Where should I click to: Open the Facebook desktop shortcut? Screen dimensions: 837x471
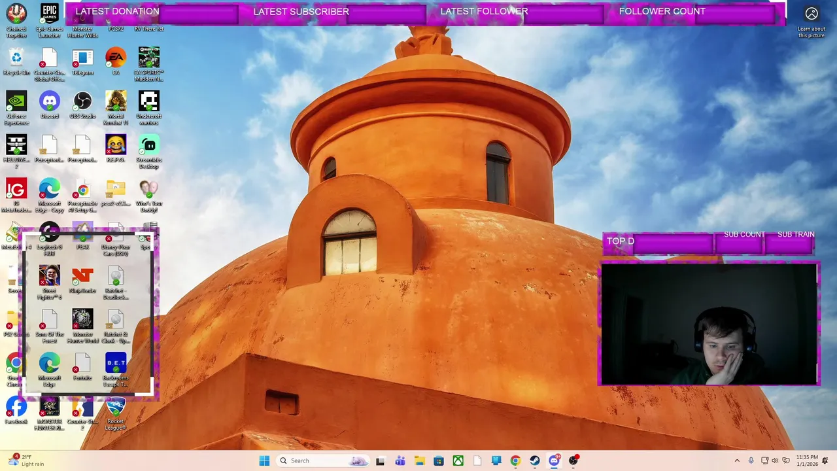click(16, 411)
